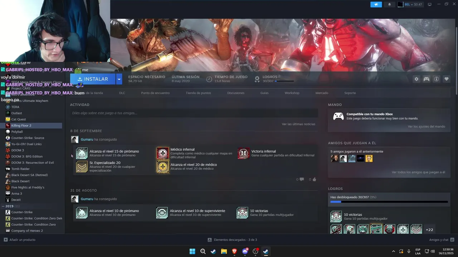Open last yellow friend avatar in friends list
458x257 pixels.
coord(369,158)
